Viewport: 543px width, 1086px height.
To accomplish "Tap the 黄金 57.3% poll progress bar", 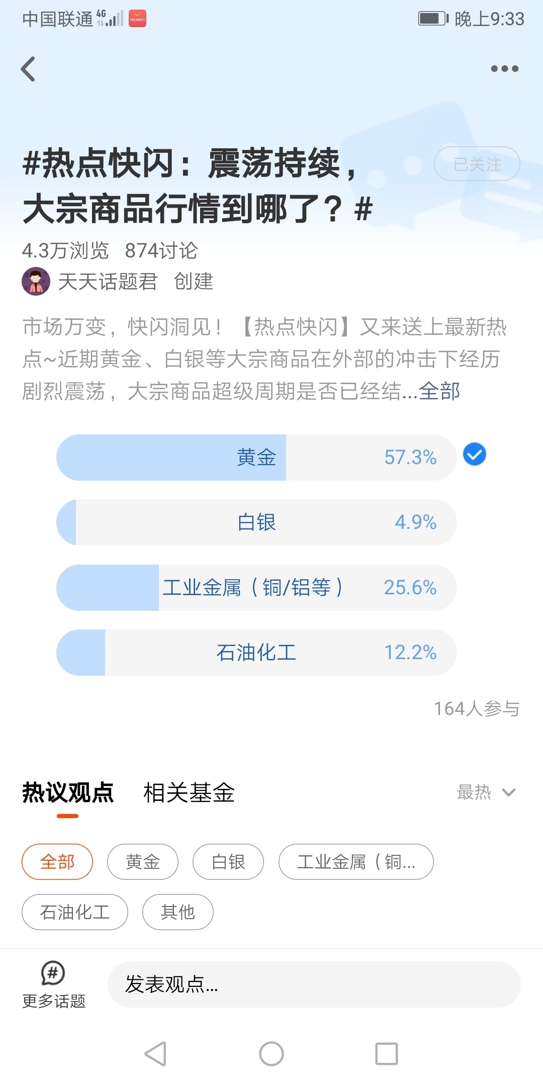I will coord(256,458).
